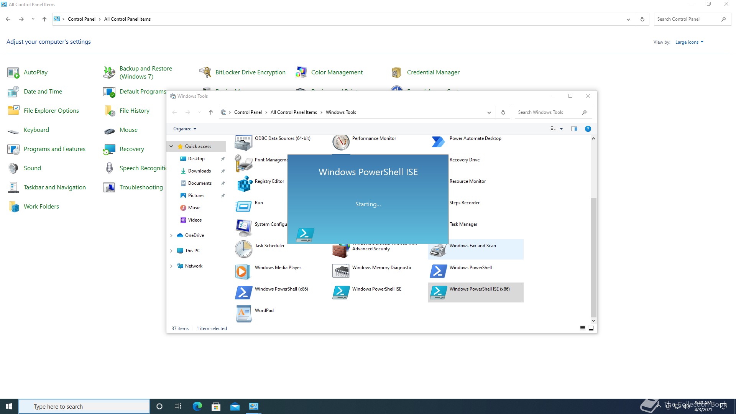Open File Explorer Options link

(51, 111)
